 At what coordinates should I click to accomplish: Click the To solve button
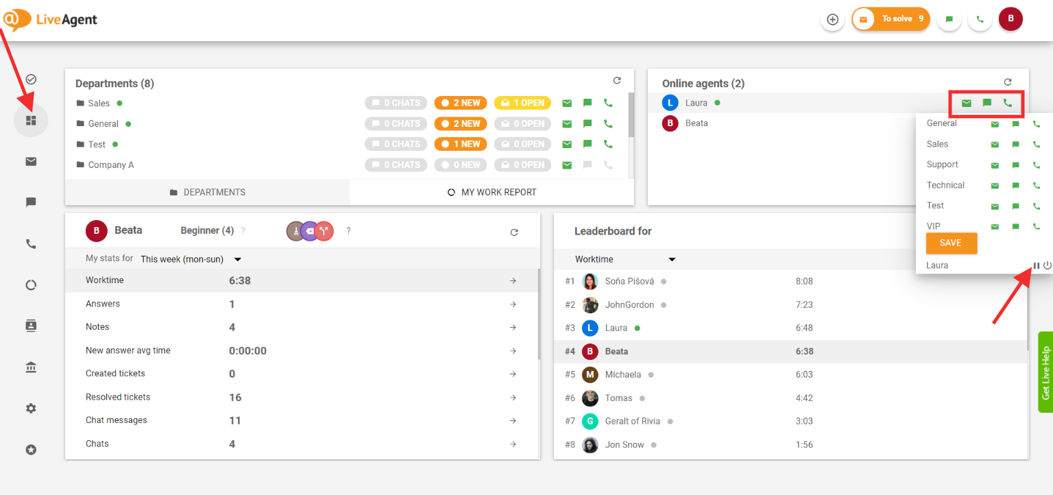click(891, 19)
